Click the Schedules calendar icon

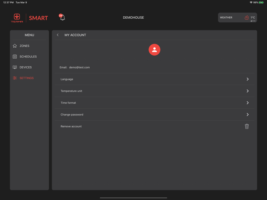tap(15, 56)
